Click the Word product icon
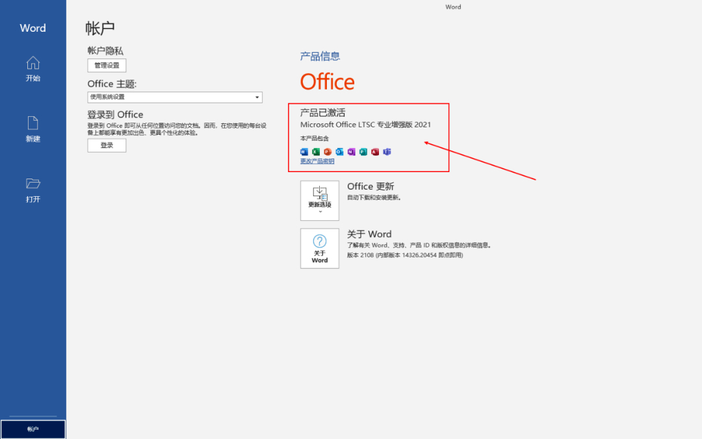 click(304, 152)
